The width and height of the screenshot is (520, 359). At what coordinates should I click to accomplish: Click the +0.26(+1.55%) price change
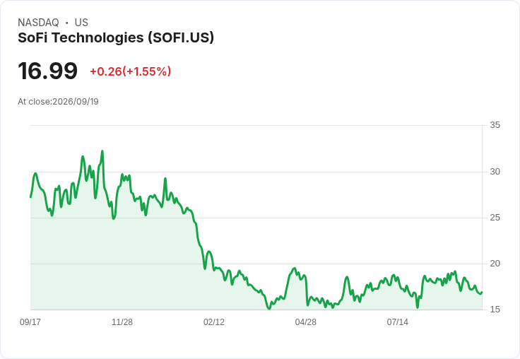tap(130, 71)
